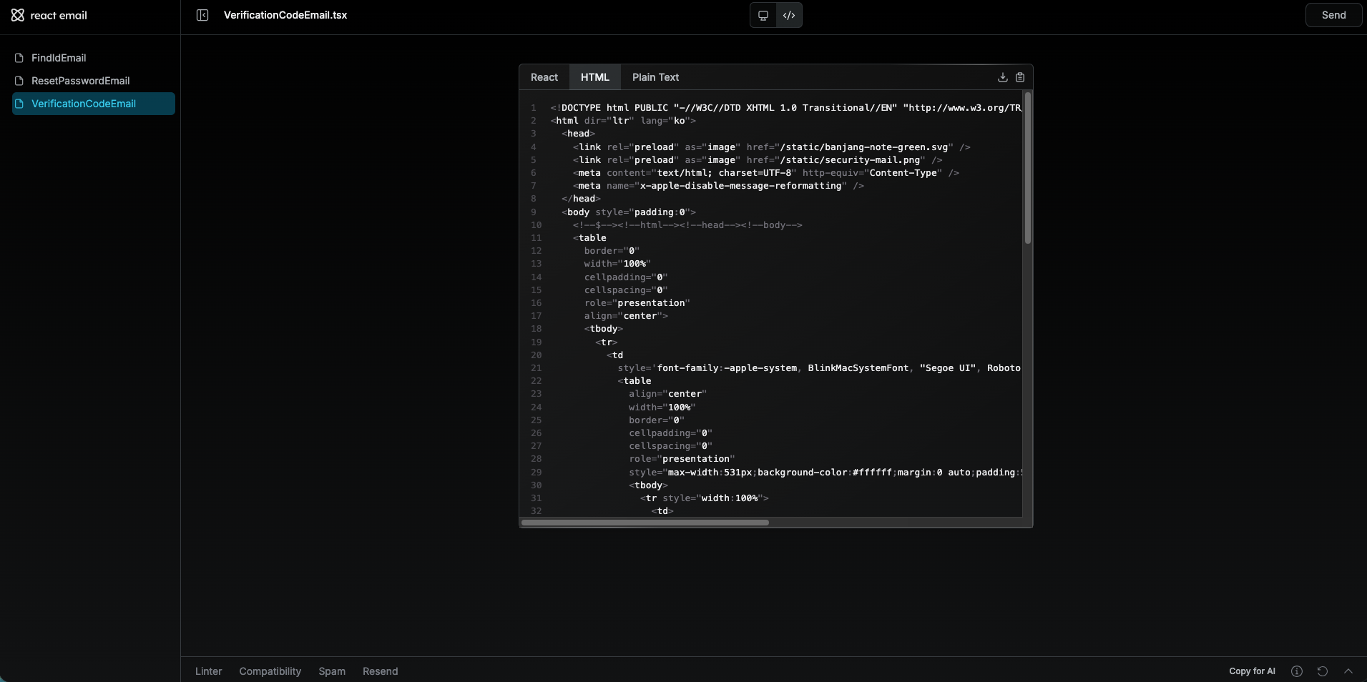Image resolution: width=1367 pixels, height=682 pixels.
Task: Switch to desktop preview view
Action: click(x=763, y=15)
